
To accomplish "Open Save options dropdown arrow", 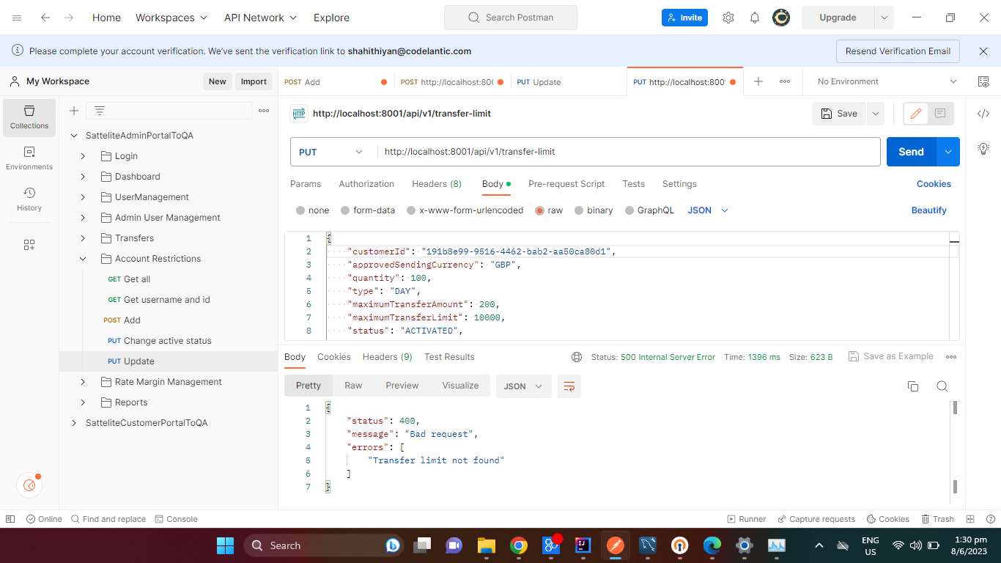I will tap(876, 114).
